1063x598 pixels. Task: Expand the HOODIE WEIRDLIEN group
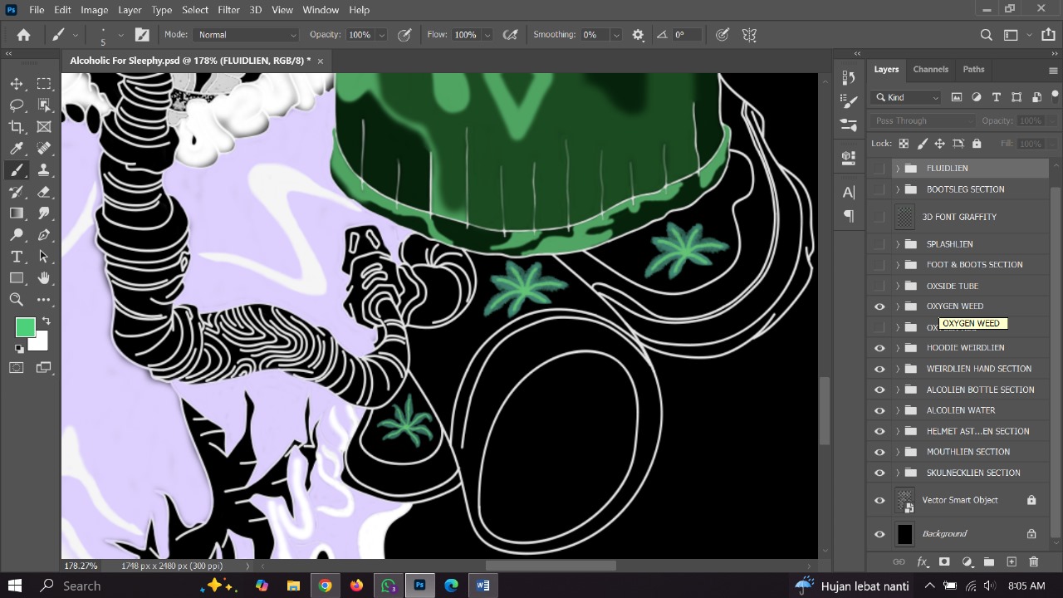[x=898, y=347]
